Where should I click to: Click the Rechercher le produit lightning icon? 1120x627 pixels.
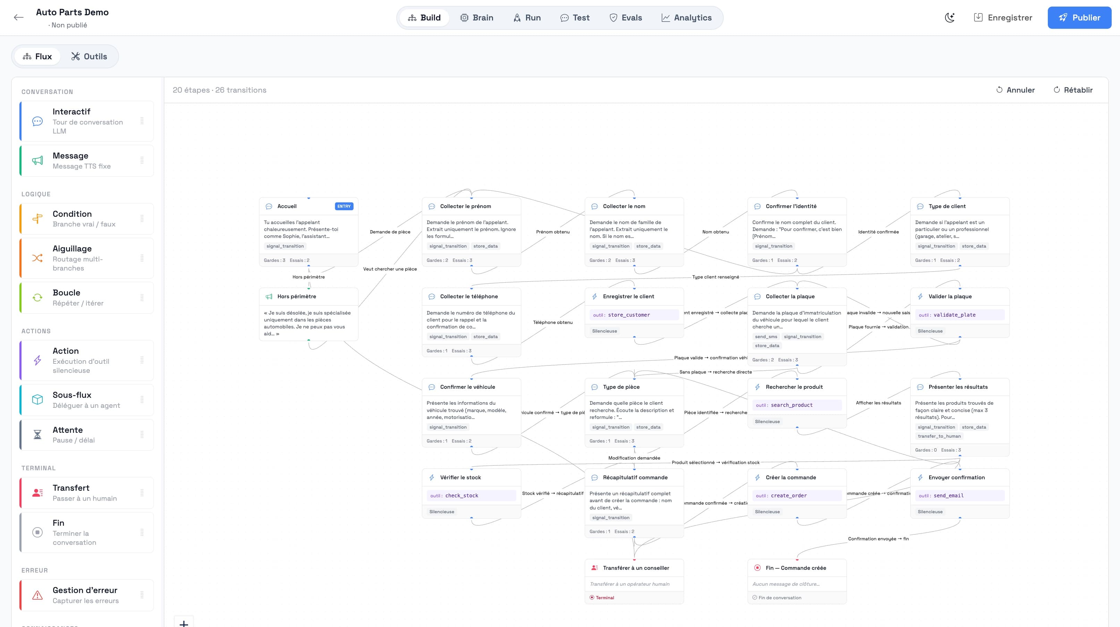click(x=757, y=387)
